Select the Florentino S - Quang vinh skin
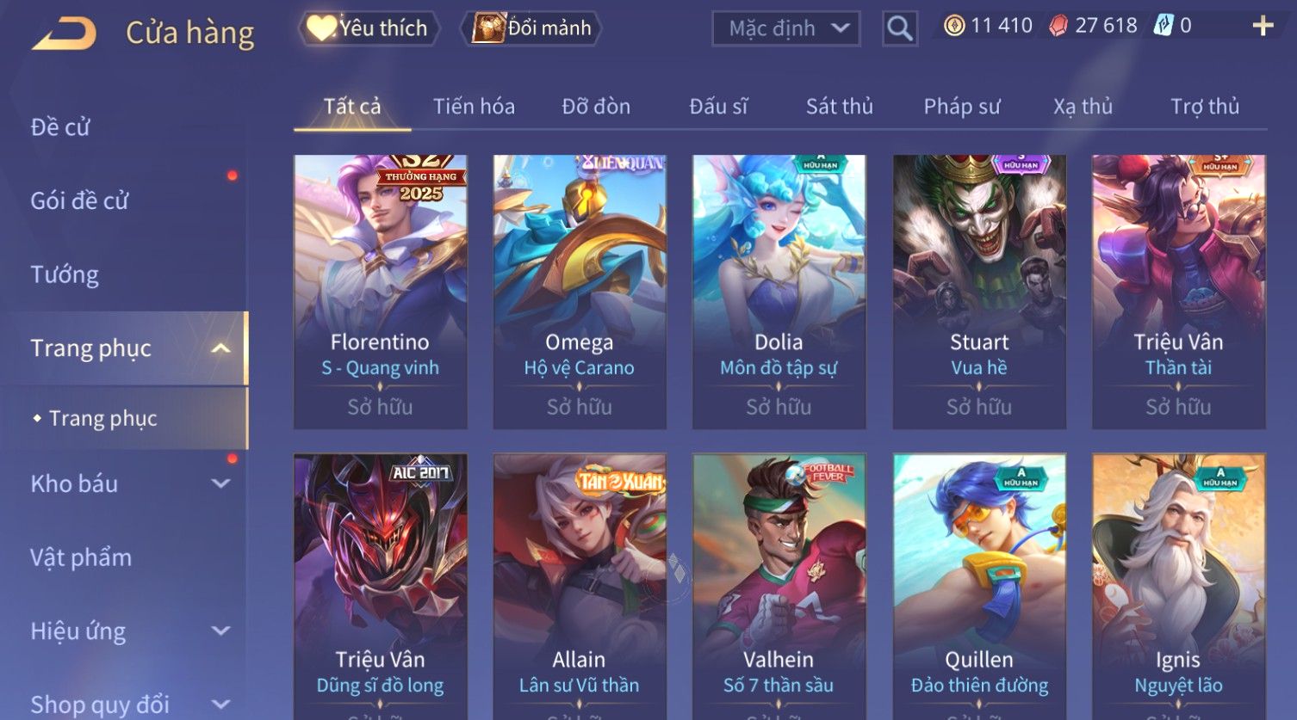The image size is (1297, 720). 381,292
